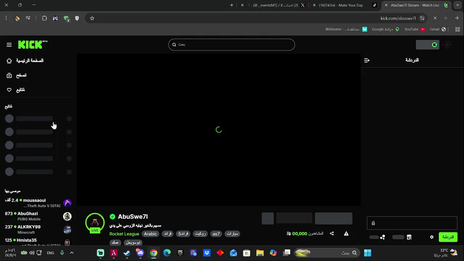Image resolution: width=464 pixels, height=261 pixels.
Task: Click the shield extension icon
Action: tap(77, 18)
